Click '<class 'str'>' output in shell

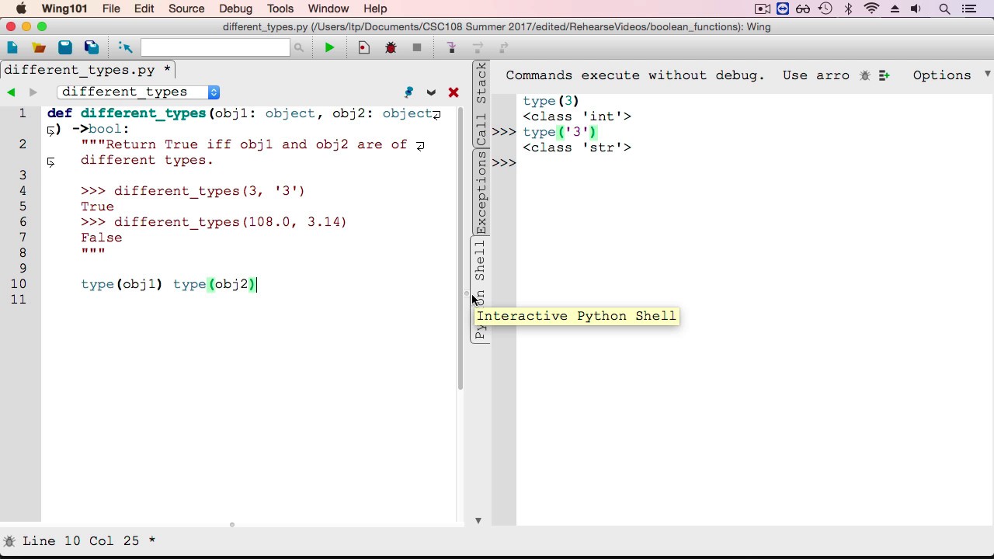[x=577, y=148]
